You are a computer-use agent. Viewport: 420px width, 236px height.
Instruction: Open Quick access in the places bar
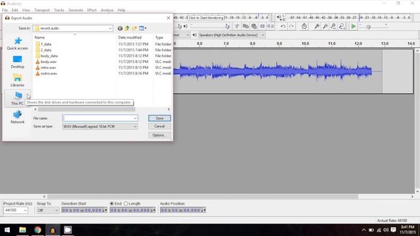pos(18,43)
